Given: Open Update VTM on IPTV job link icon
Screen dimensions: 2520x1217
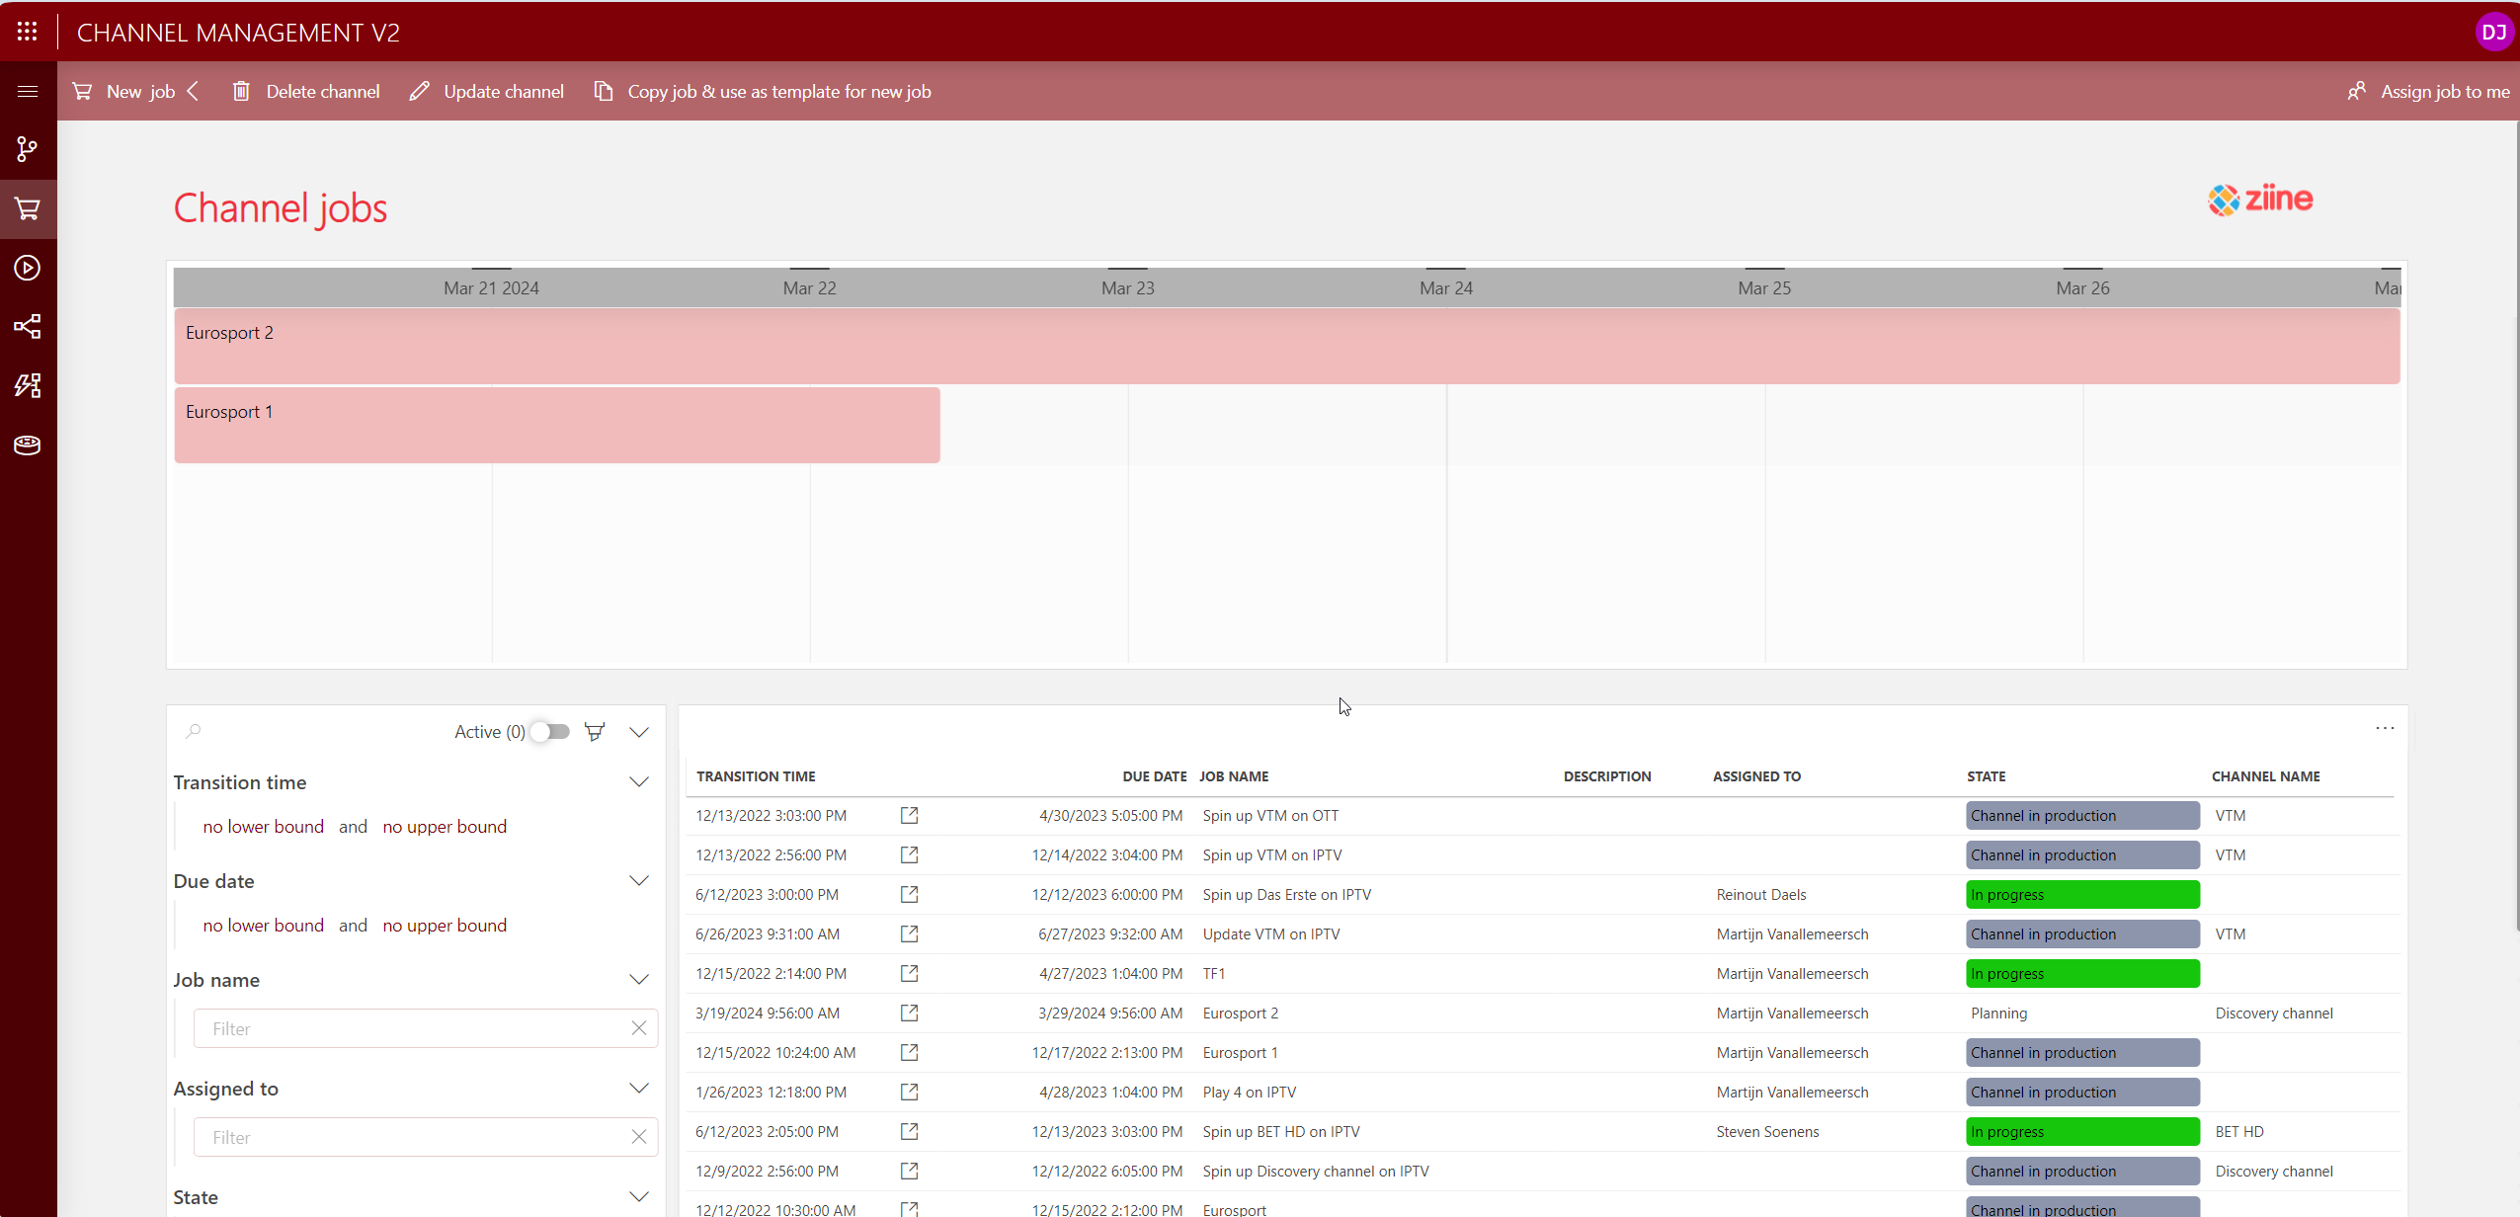Looking at the screenshot, I should tap(909, 933).
